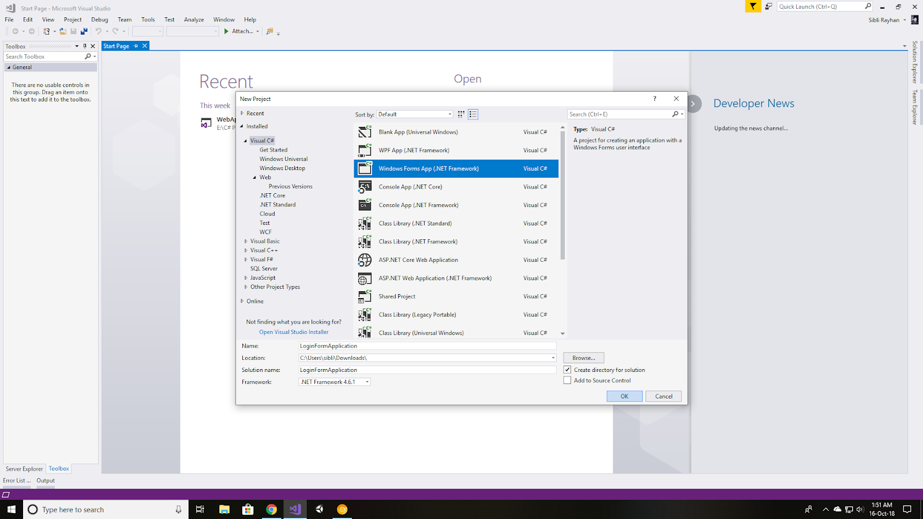This screenshot has height=519, width=923.
Task: Expand the Visual C++ tree node
Action: 246,250
